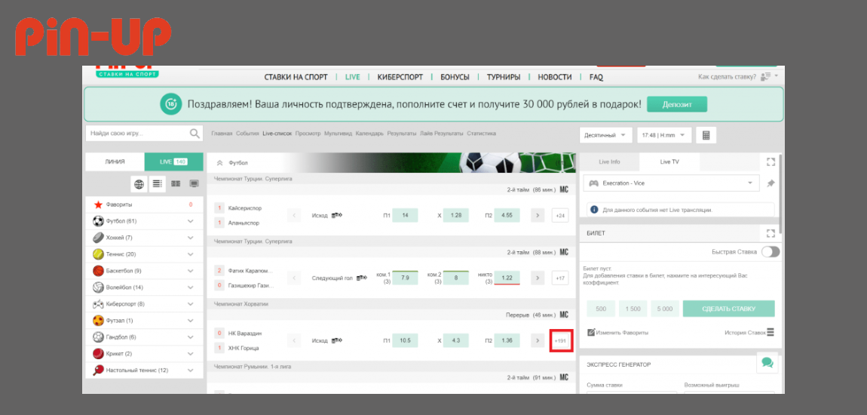Expand the Футбол (61) category
This screenshot has height=415, width=867.
point(190,221)
